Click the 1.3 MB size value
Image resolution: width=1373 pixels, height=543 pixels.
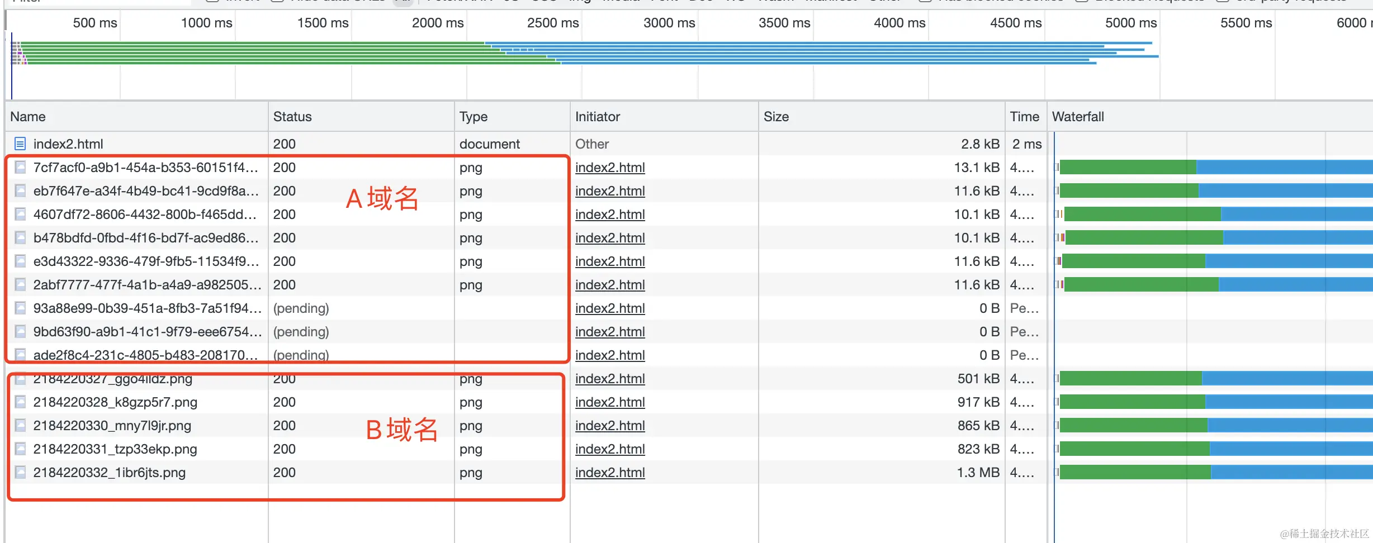coord(978,473)
